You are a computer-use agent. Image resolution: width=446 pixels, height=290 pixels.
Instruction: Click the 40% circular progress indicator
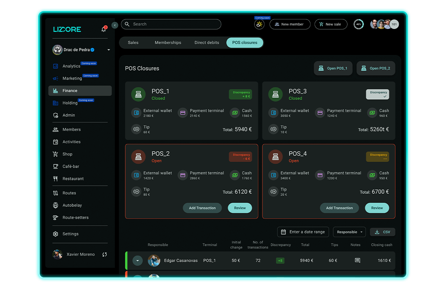358,24
